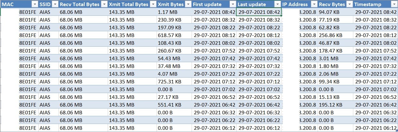Screen dimensions: 398x132
Task: Open the Xmit Total Bytes filter dropdown
Action: pyautogui.click(x=153, y=4)
